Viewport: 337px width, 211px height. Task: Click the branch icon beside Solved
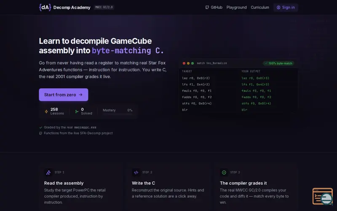[x=77, y=111]
